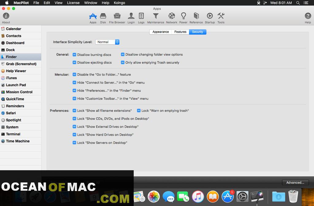The height and width of the screenshot is (206, 314).
Task: Select Calendar in the sidebar
Action: pos(21,29)
